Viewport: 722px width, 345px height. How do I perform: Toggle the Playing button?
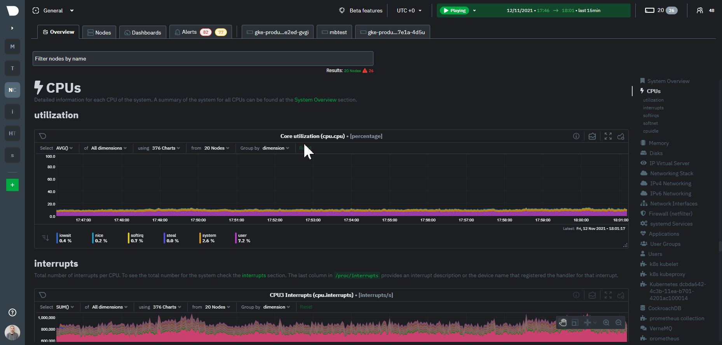coord(454,10)
